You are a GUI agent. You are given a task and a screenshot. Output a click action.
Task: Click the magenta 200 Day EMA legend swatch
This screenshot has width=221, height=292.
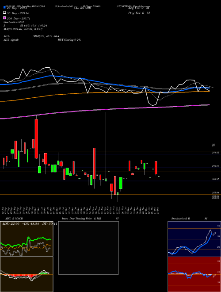(5, 18)
